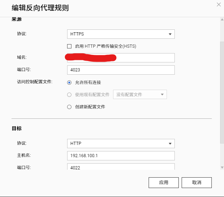Click the 创建新配置文件 label text
This screenshot has width=224, height=197.
coord(90,107)
